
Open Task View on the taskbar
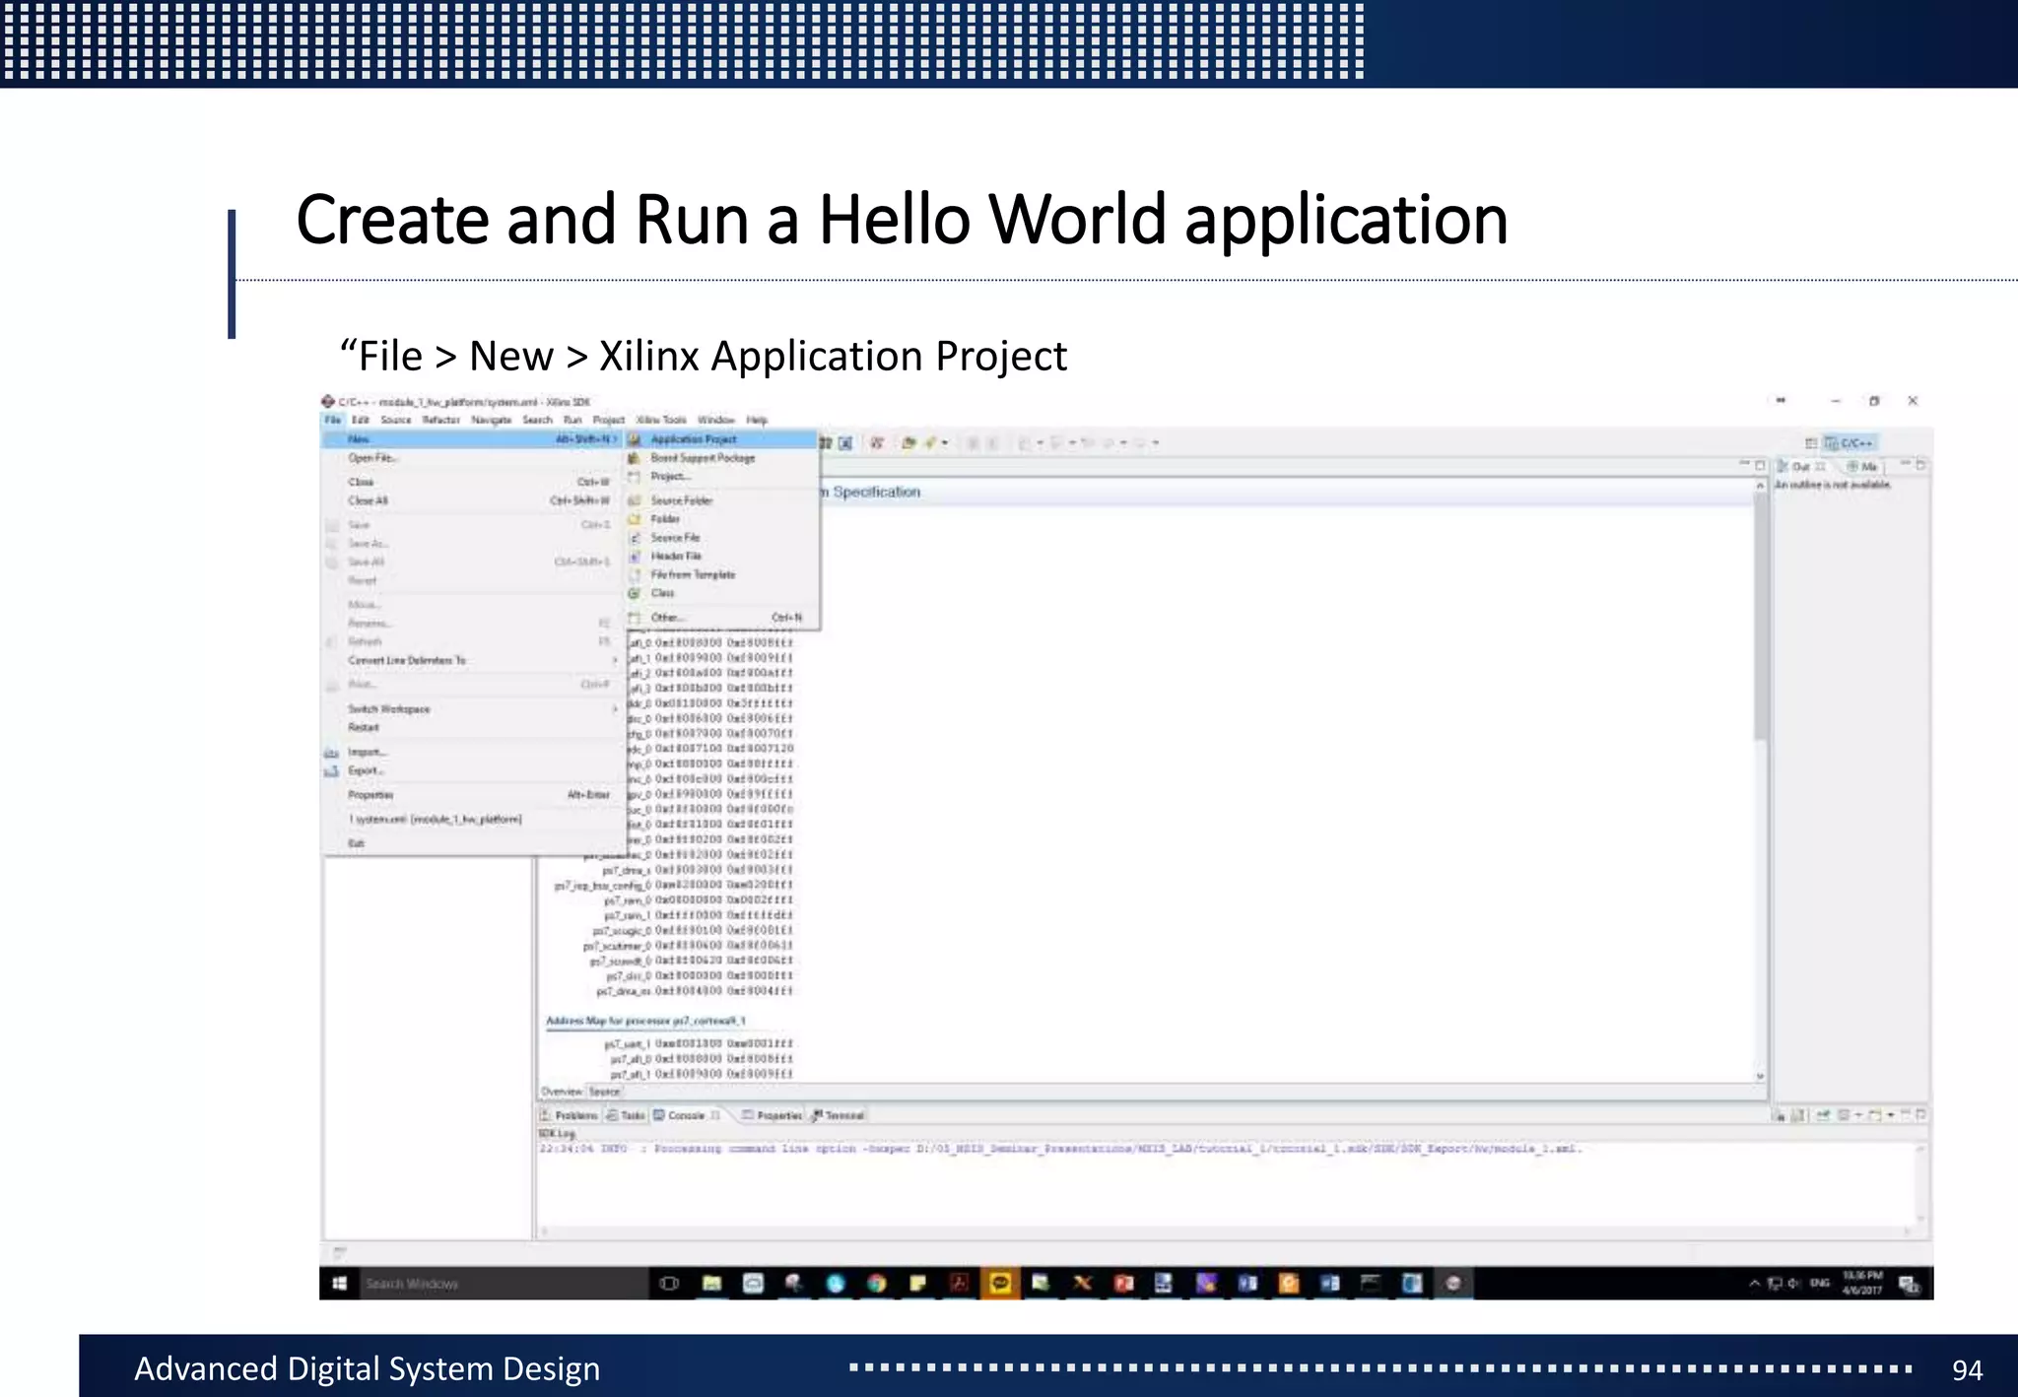[x=669, y=1284]
